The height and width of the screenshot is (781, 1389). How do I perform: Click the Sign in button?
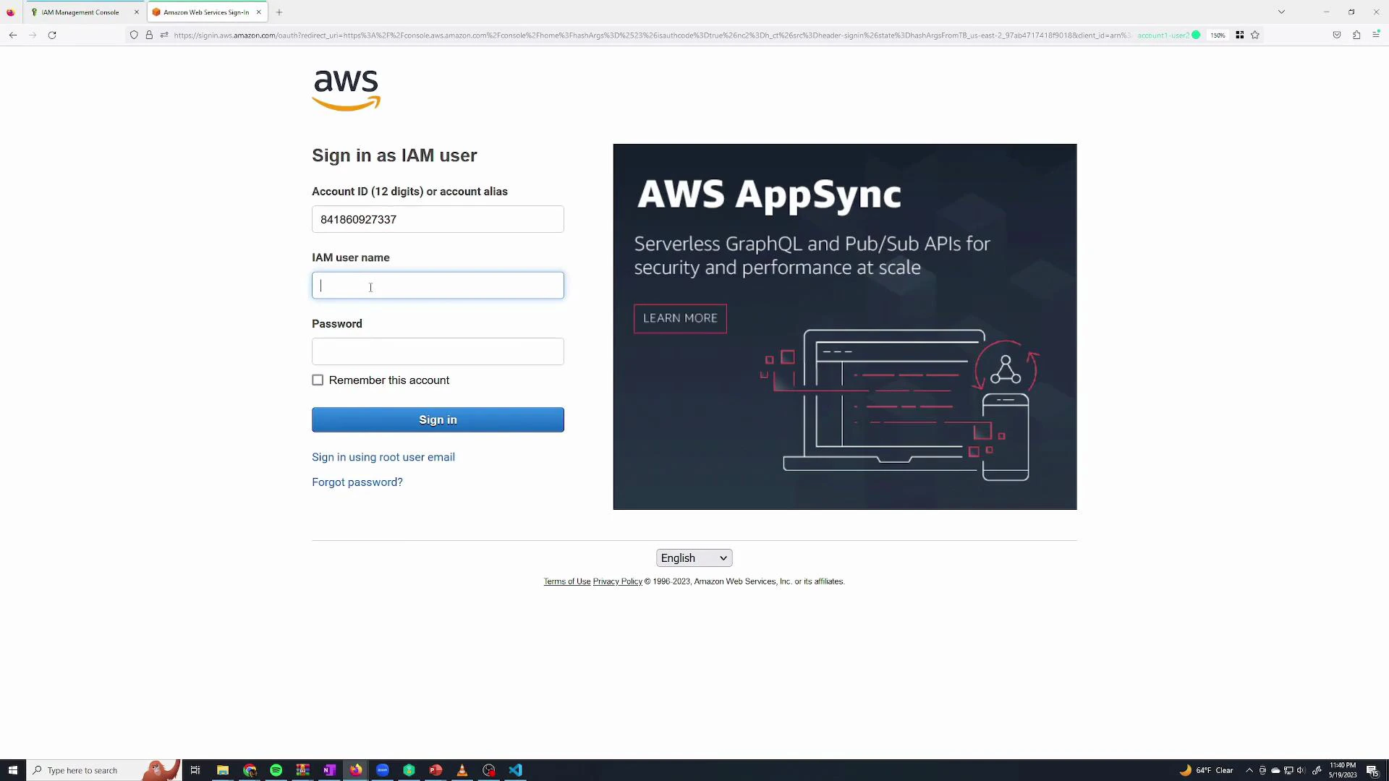coord(437,419)
